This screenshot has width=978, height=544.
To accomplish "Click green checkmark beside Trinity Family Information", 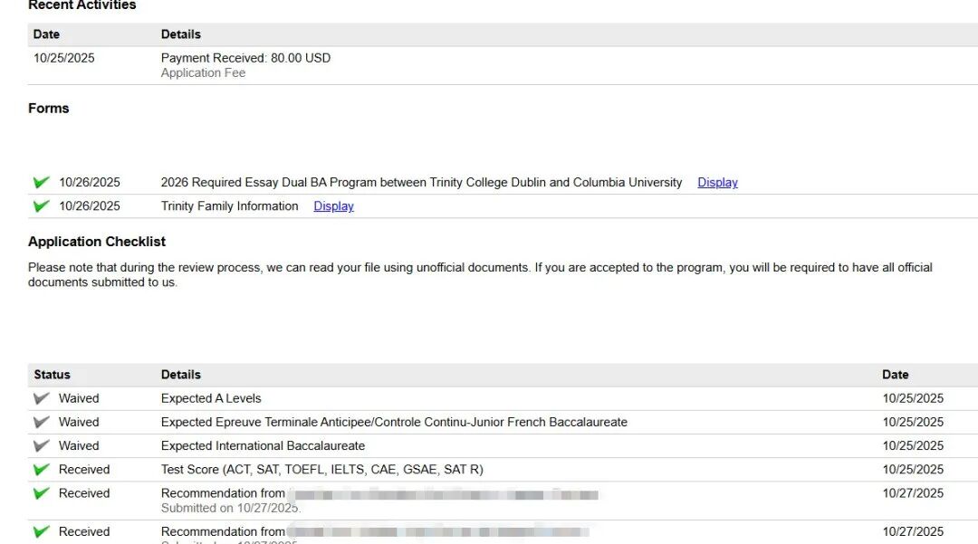I will [x=41, y=206].
